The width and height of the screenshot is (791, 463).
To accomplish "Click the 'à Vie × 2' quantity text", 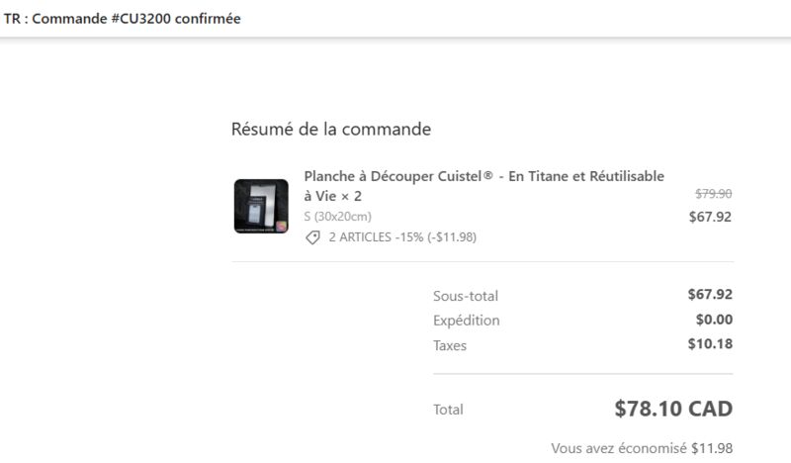I will (x=333, y=196).
